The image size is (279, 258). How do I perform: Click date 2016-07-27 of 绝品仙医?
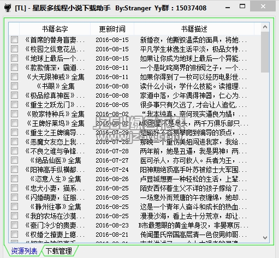tap(112, 160)
